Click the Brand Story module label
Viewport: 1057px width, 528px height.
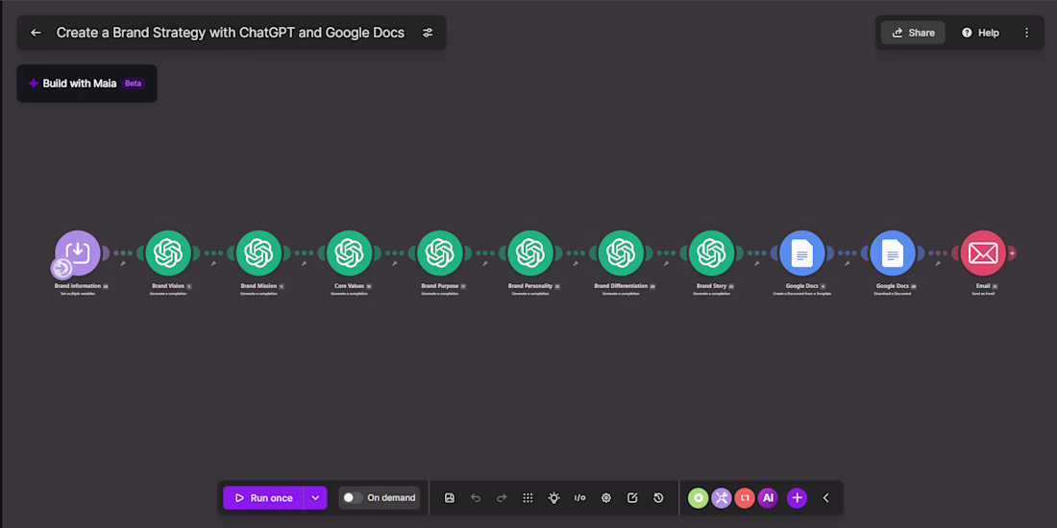click(x=711, y=286)
